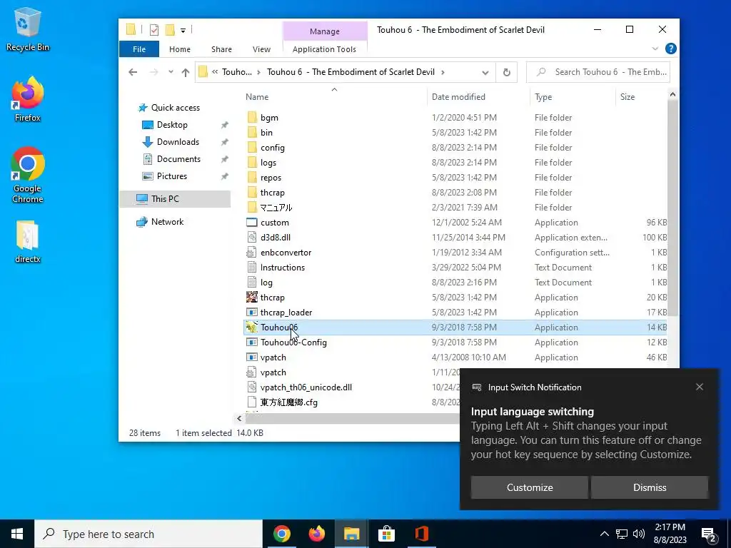Click the horizontal scrollbar left arrow
Screen dimensions: 731x548
coord(239,418)
